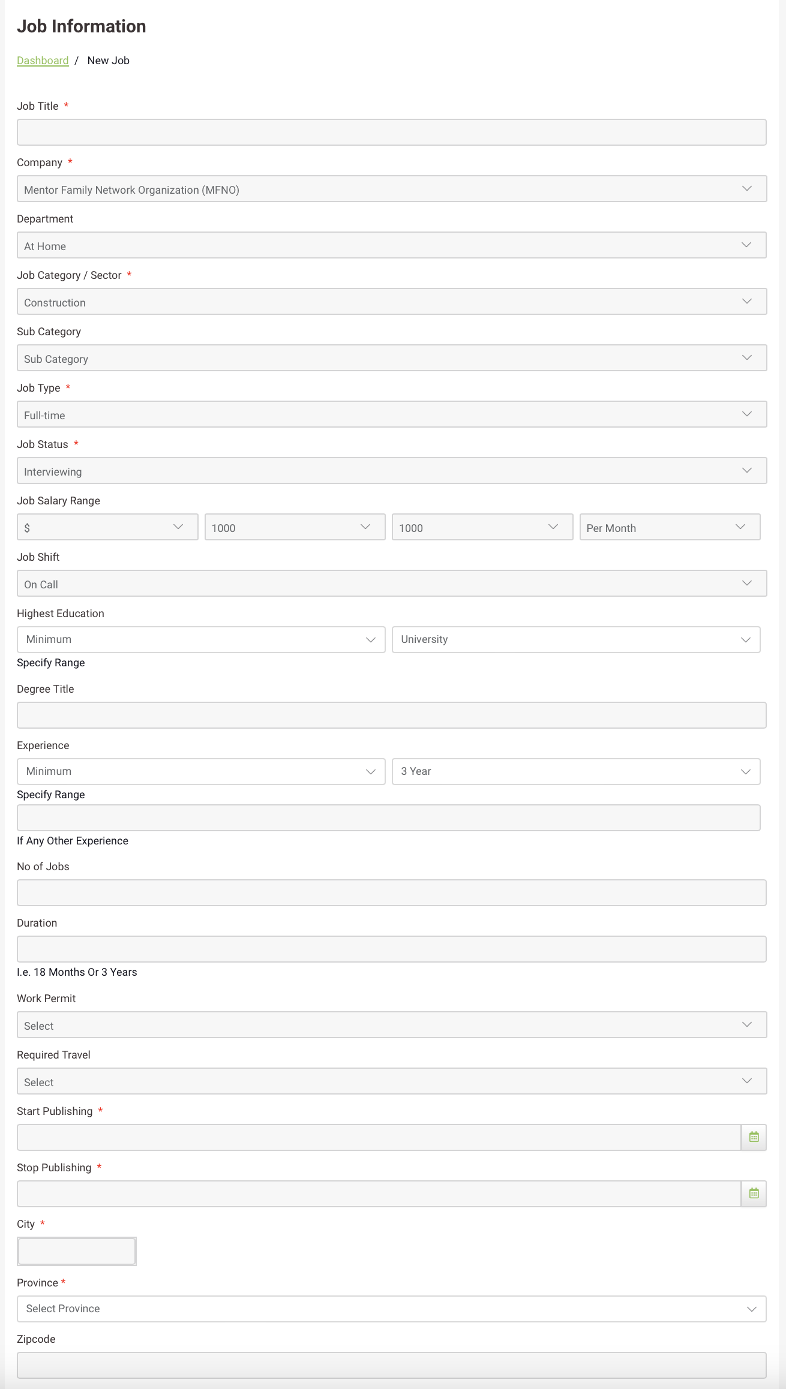
Task: Open Start Publishing calendar picker
Action: (x=754, y=1137)
